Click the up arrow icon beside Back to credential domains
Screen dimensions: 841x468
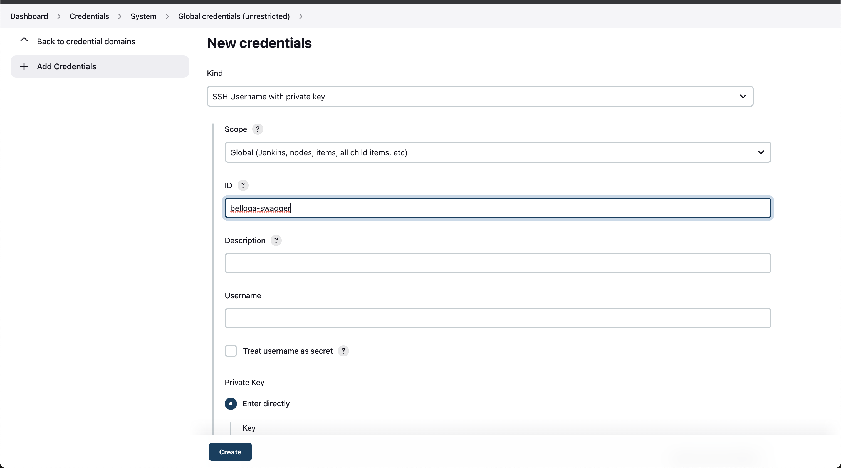(24, 41)
